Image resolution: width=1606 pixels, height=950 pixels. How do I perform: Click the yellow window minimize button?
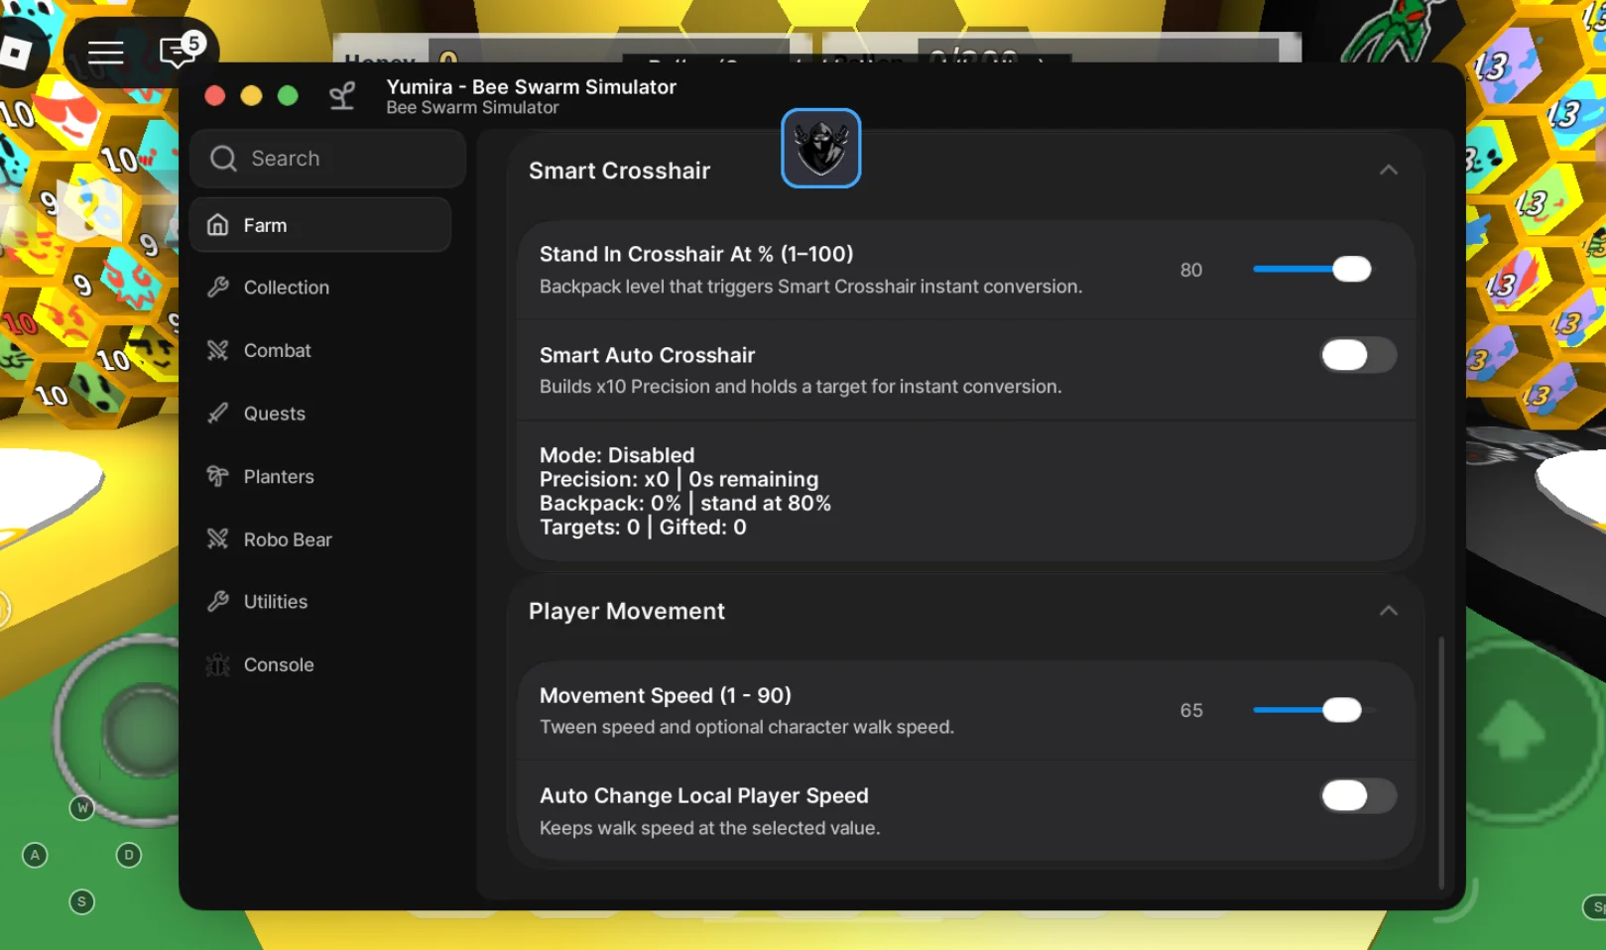[x=251, y=95]
